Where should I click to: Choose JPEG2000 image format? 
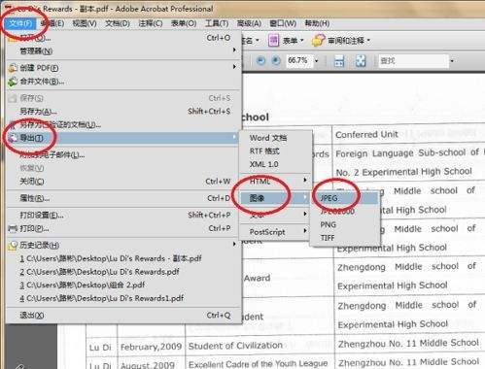[x=345, y=212]
